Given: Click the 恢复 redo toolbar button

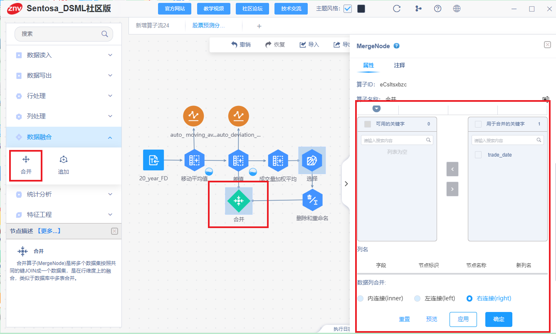Looking at the screenshot, I should pos(275,44).
